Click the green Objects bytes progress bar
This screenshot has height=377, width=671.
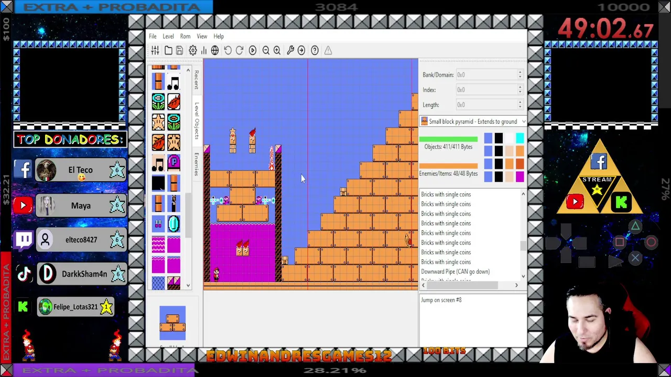point(448,139)
